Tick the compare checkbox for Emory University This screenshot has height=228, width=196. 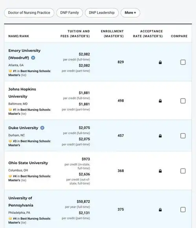(x=183, y=62)
